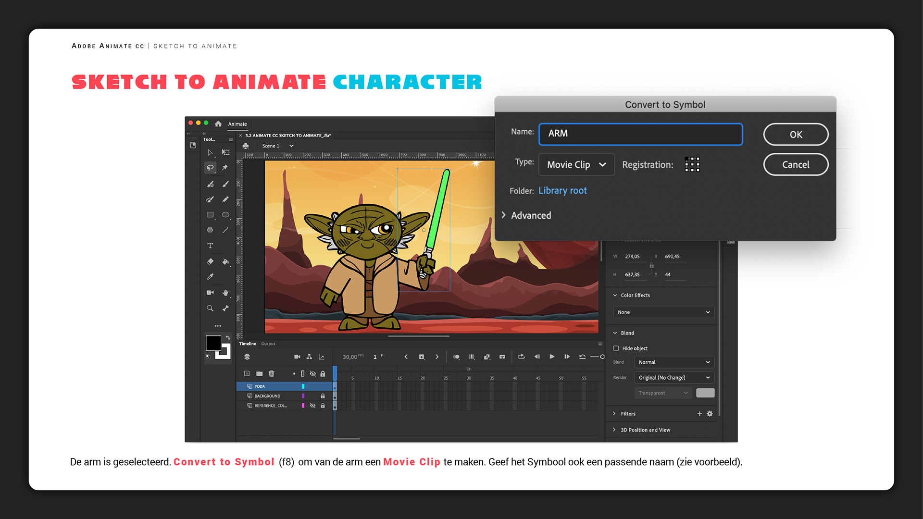
Task: Show the hidden REFERENCE_COL layer
Action: pyautogui.click(x=312, y=406)
